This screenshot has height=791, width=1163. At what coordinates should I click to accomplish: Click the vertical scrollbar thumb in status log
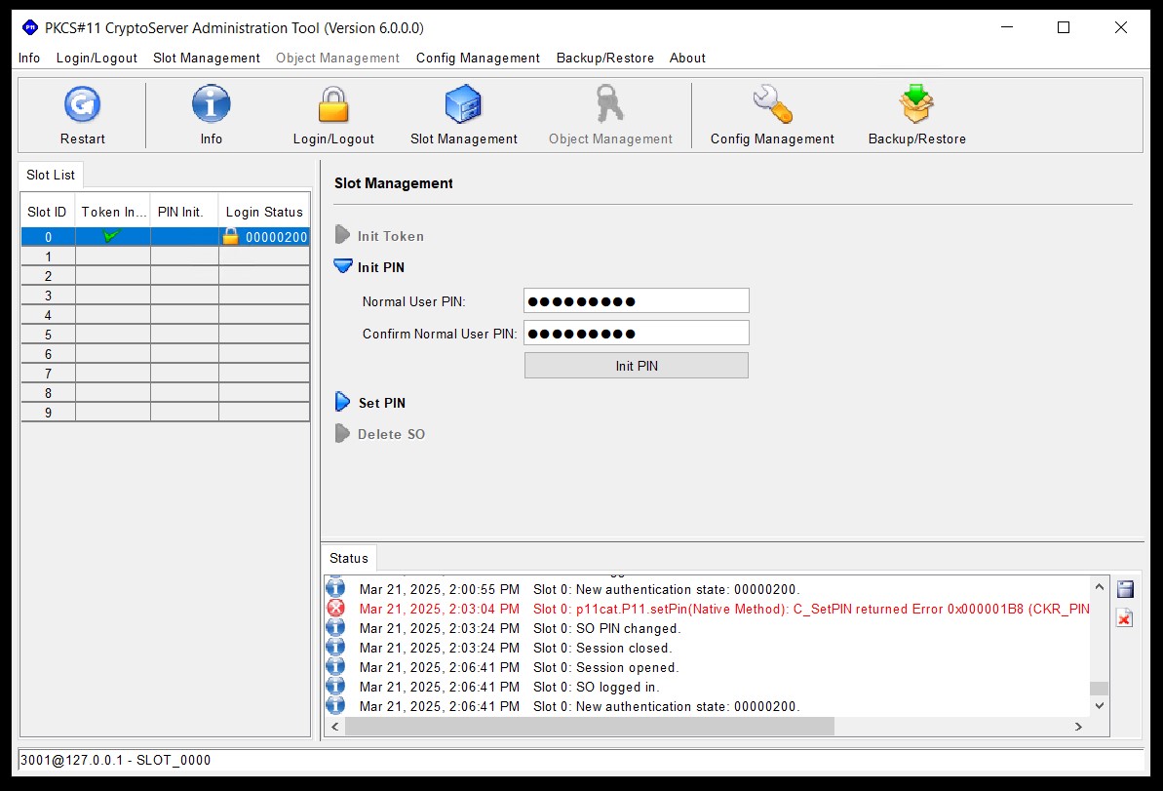click(x=1100, y=689)
